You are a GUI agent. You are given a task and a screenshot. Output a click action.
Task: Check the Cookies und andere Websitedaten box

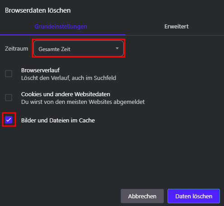click(x=9, y=98)
